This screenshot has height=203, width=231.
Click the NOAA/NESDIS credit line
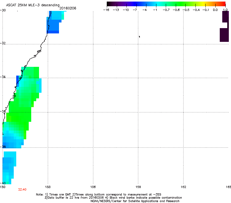[x=135, y=201]
